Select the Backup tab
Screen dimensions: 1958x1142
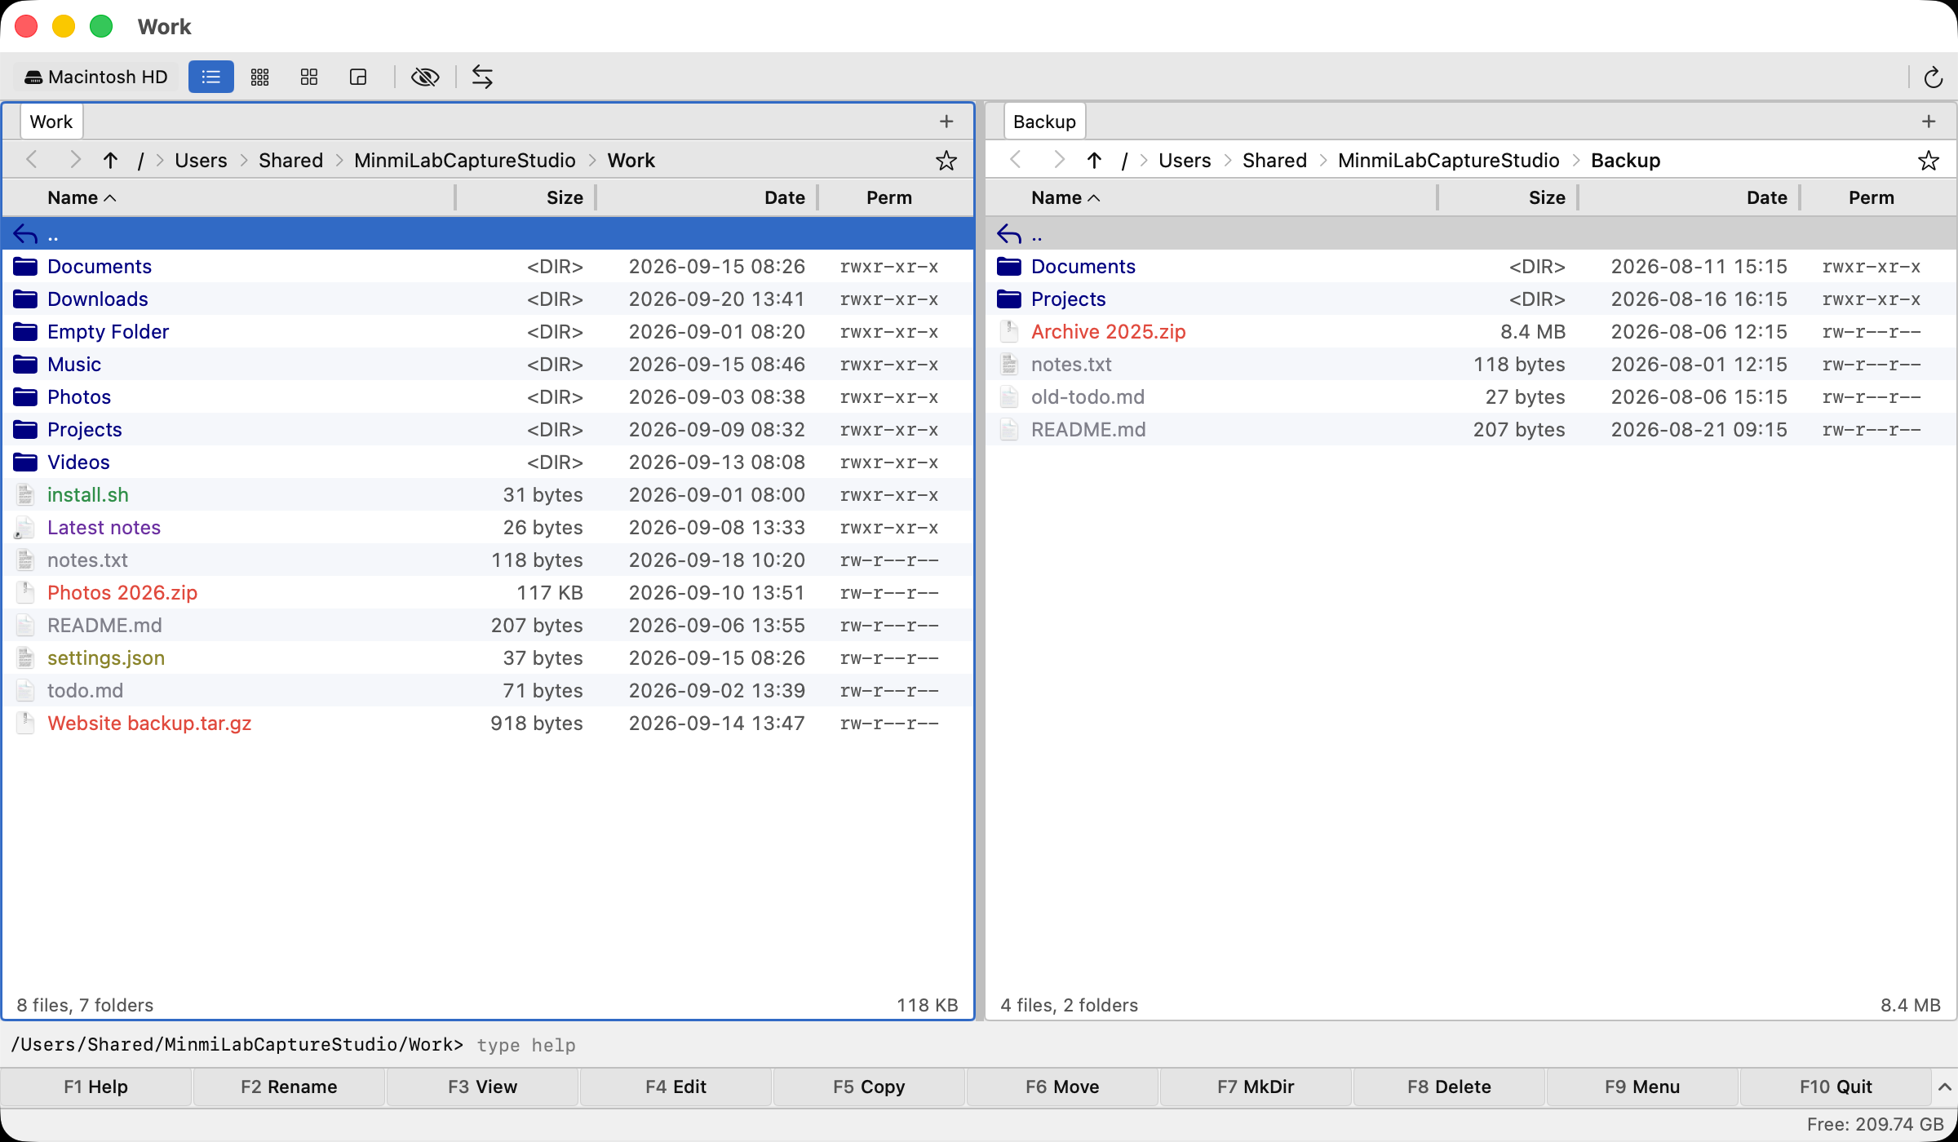pos(1044,122)
